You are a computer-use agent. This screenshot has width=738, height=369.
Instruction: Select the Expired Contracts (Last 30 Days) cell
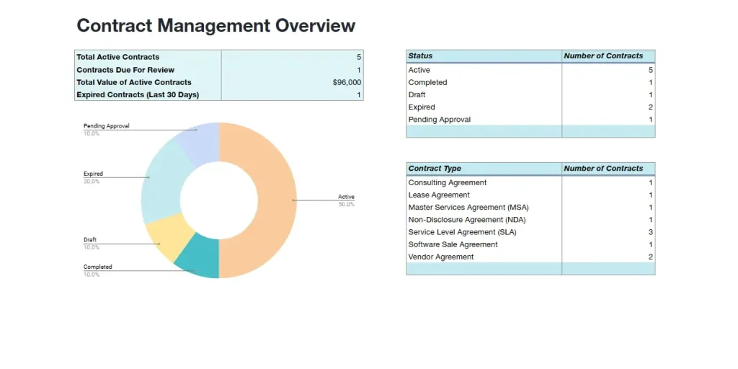pos(148,95)
